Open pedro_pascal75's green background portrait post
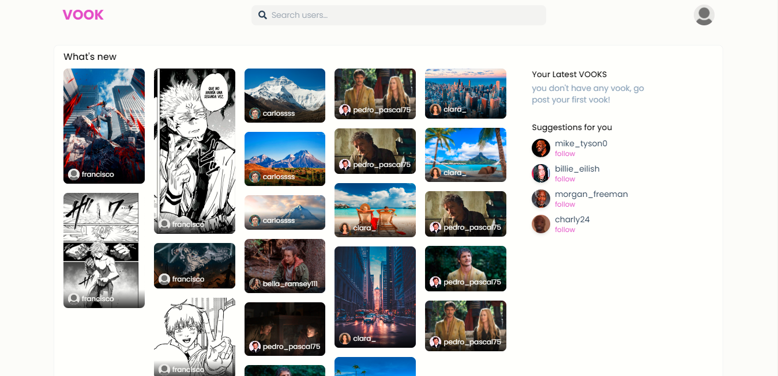778x376 pixels. click(465, 268)
